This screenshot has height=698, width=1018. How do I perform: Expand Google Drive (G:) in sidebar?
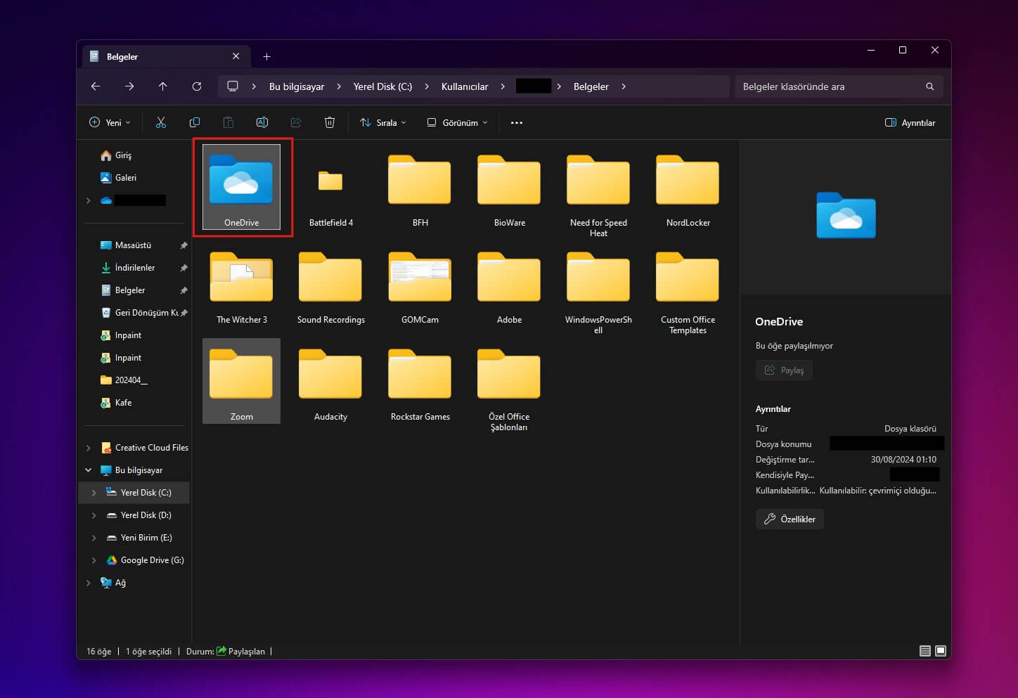[x=94, y=560]
